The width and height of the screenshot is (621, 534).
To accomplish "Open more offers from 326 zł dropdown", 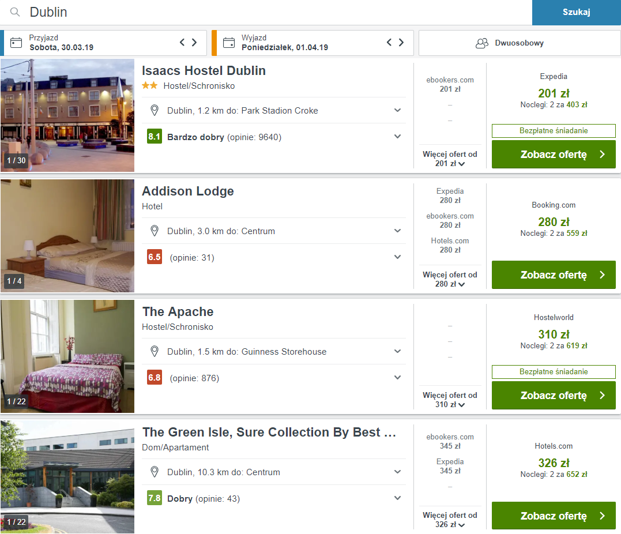I will click(x=450, y=520).
